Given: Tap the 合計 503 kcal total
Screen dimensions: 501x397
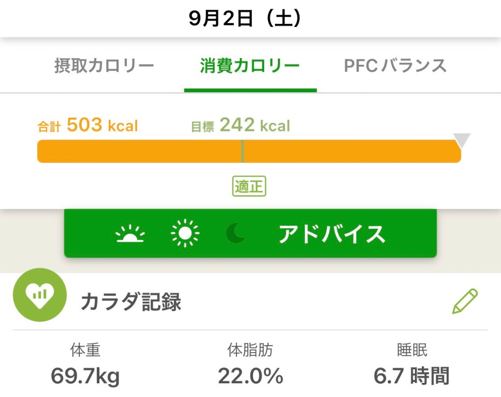Looking at the screenshot, I should 88,126.
